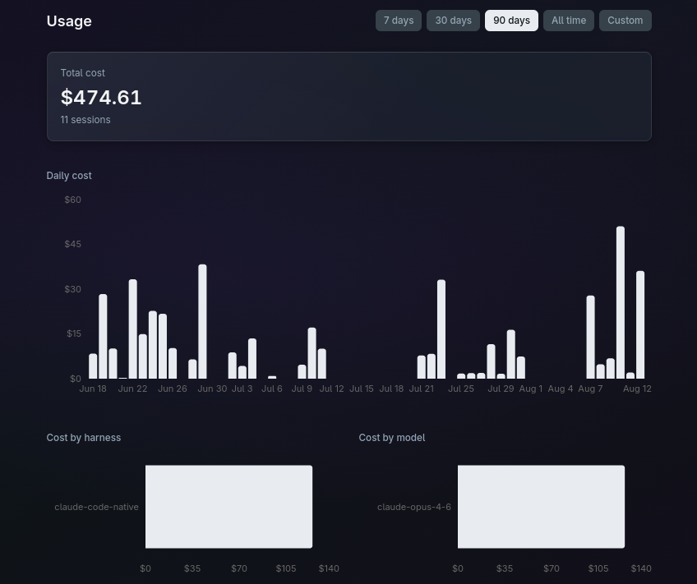Click the claude-opus-4-6 axis label
The width and height of the screenshot is (697, 584).
point(414,507)
